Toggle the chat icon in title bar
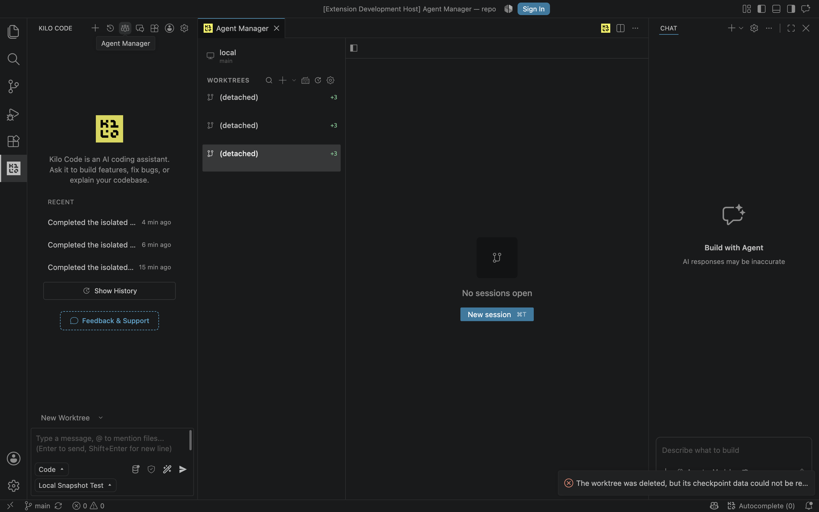This screenshot has width=819, height=512. click(806, 9)
